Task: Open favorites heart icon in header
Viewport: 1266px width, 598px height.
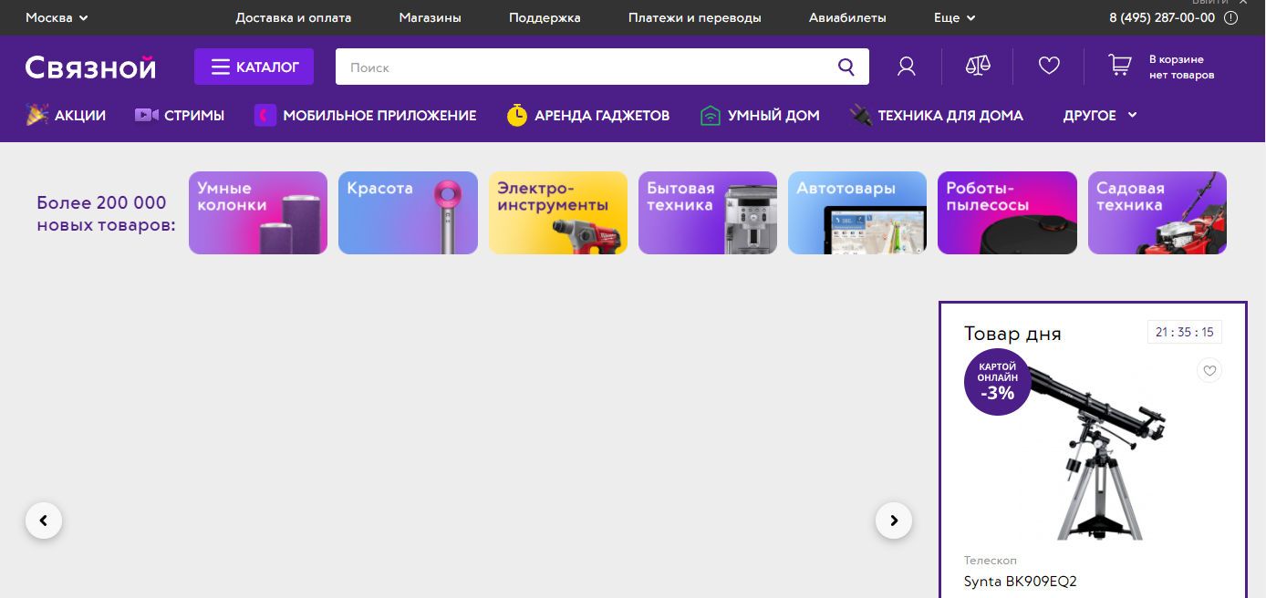Action: [1049, 67]
